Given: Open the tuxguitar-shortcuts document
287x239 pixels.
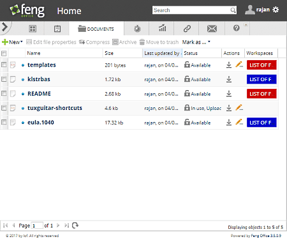Looking at the screenshot, I should (55, 108).
